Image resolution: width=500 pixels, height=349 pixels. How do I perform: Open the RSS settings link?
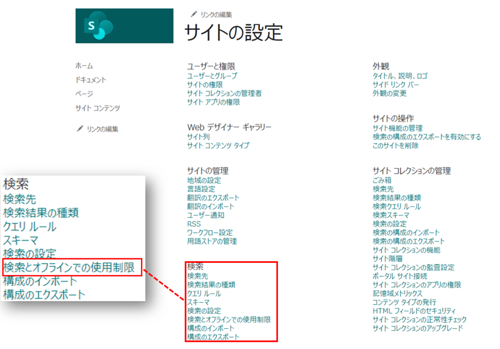click(x=193, y=224)
